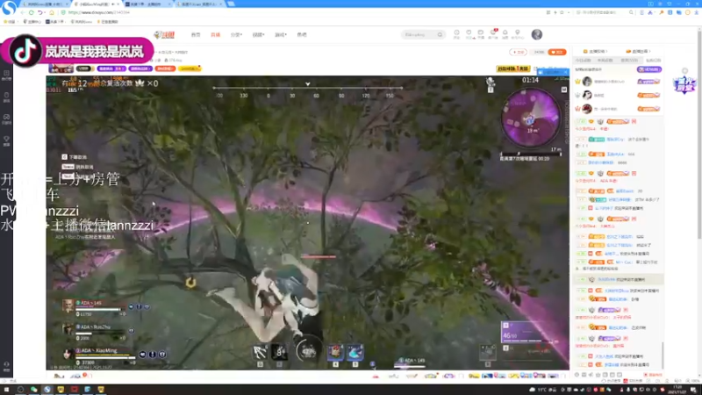Open the first link in chat panel header
Image resolution: width=702 pixels, height=395 pixels.
(x=596, y=52)
